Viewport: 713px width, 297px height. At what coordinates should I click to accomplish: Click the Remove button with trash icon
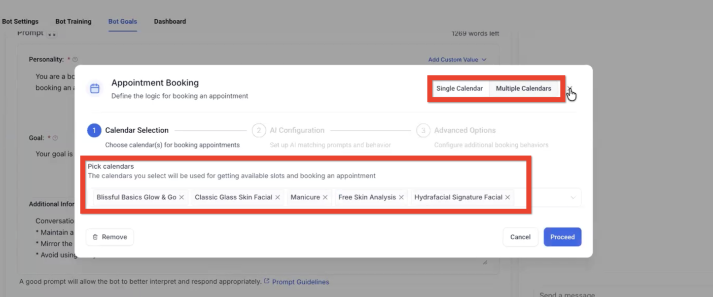point(109,237)
